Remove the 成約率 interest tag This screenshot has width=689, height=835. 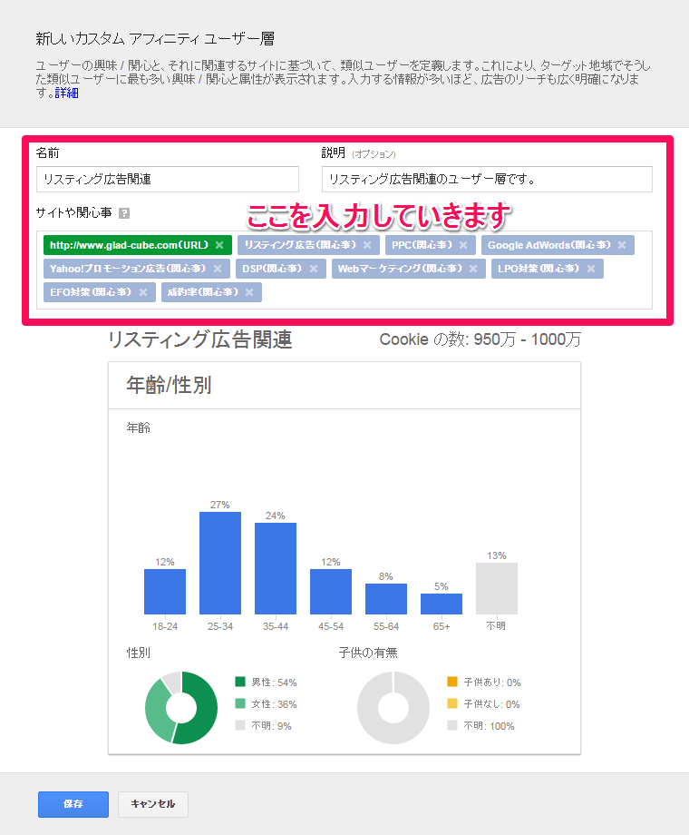pyautogui.click(x=249, y=292)
